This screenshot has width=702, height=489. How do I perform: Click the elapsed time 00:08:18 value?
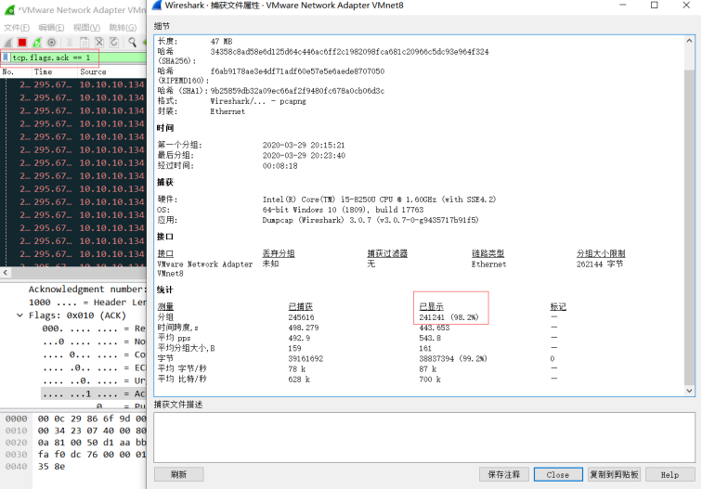click(x=279, y=166)
